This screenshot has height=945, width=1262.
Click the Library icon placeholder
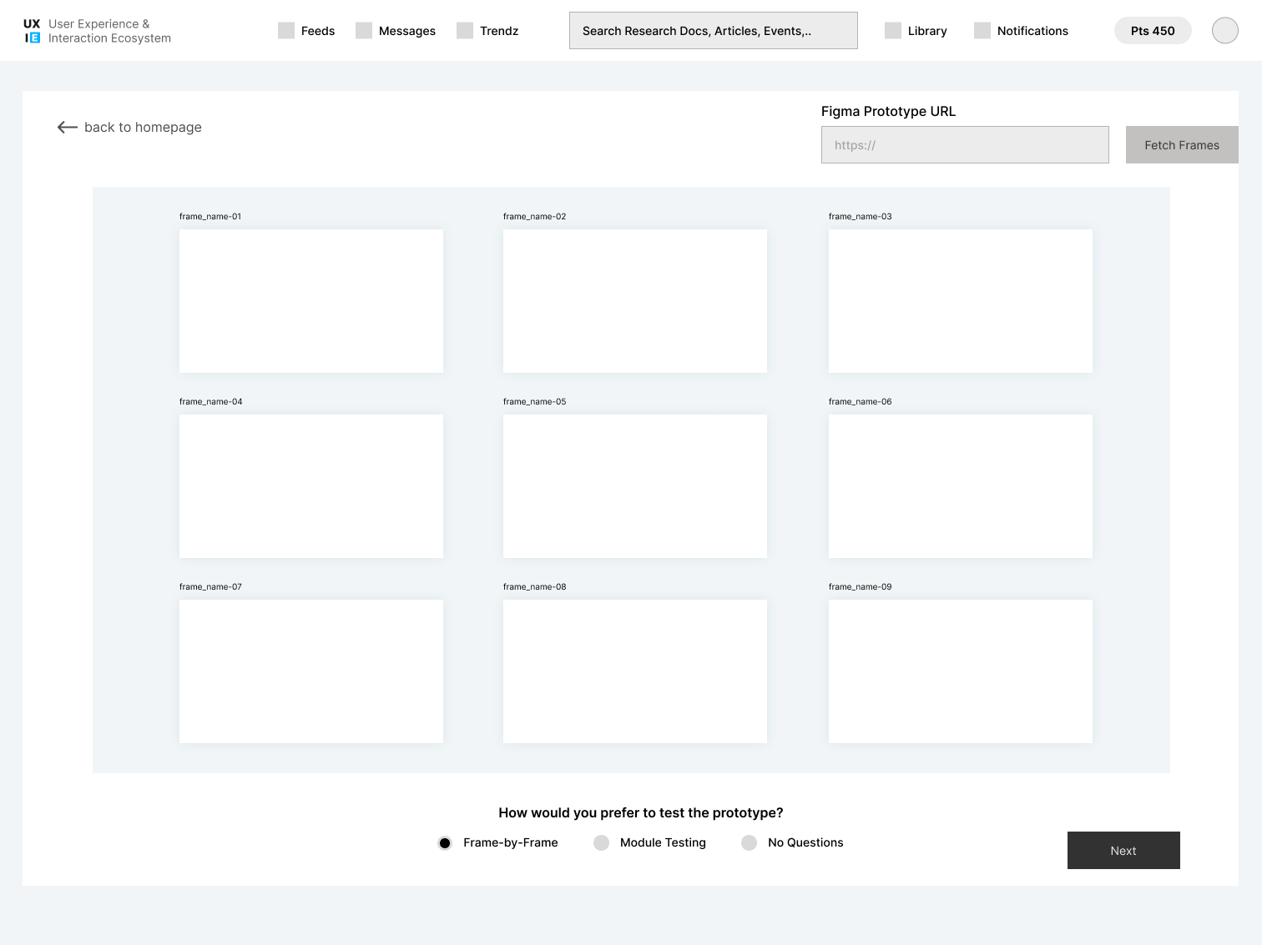pyautogui.click(x=893, y=31)
